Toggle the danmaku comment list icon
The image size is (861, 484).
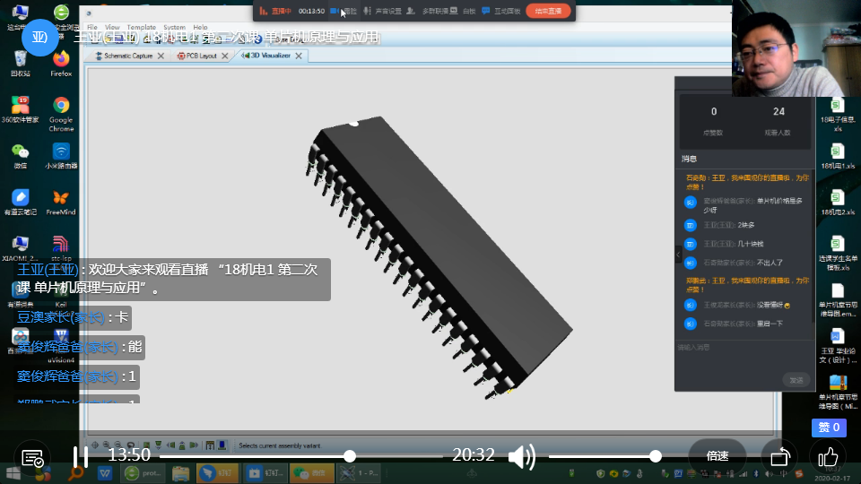pyautogui.click(x=32, y=458)
